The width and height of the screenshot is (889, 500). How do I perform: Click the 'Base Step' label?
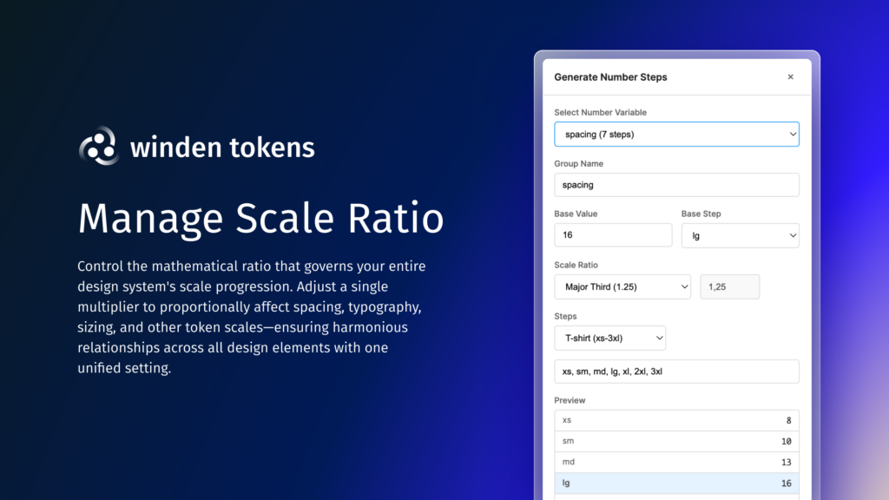point(701,214)
